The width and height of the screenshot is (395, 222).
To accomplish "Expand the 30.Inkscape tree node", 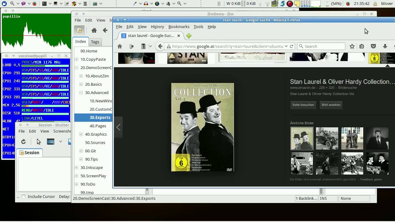I will coord(77,167).
